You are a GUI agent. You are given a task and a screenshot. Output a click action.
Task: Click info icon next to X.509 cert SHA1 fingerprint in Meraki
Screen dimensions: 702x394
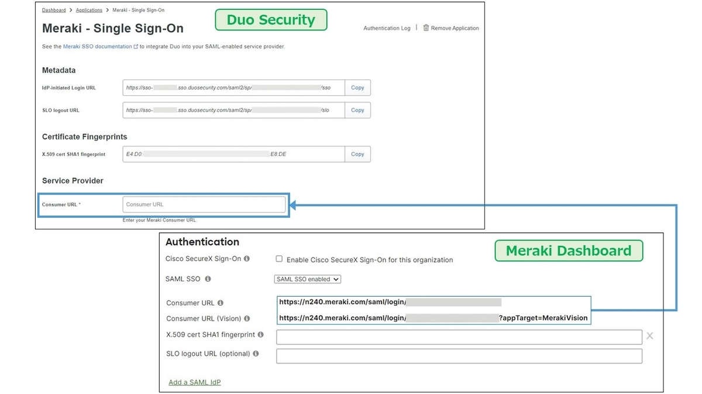260,334
